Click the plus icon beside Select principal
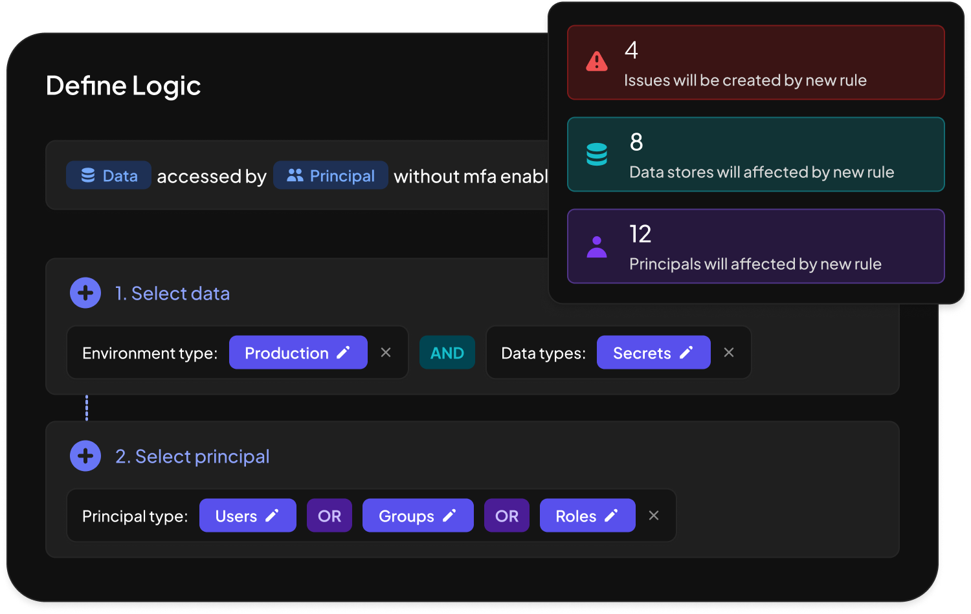This screenshot has height=614, width=971. [85, 456]
